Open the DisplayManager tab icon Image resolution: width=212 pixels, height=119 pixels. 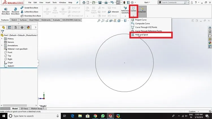click(x=28, y=27)
